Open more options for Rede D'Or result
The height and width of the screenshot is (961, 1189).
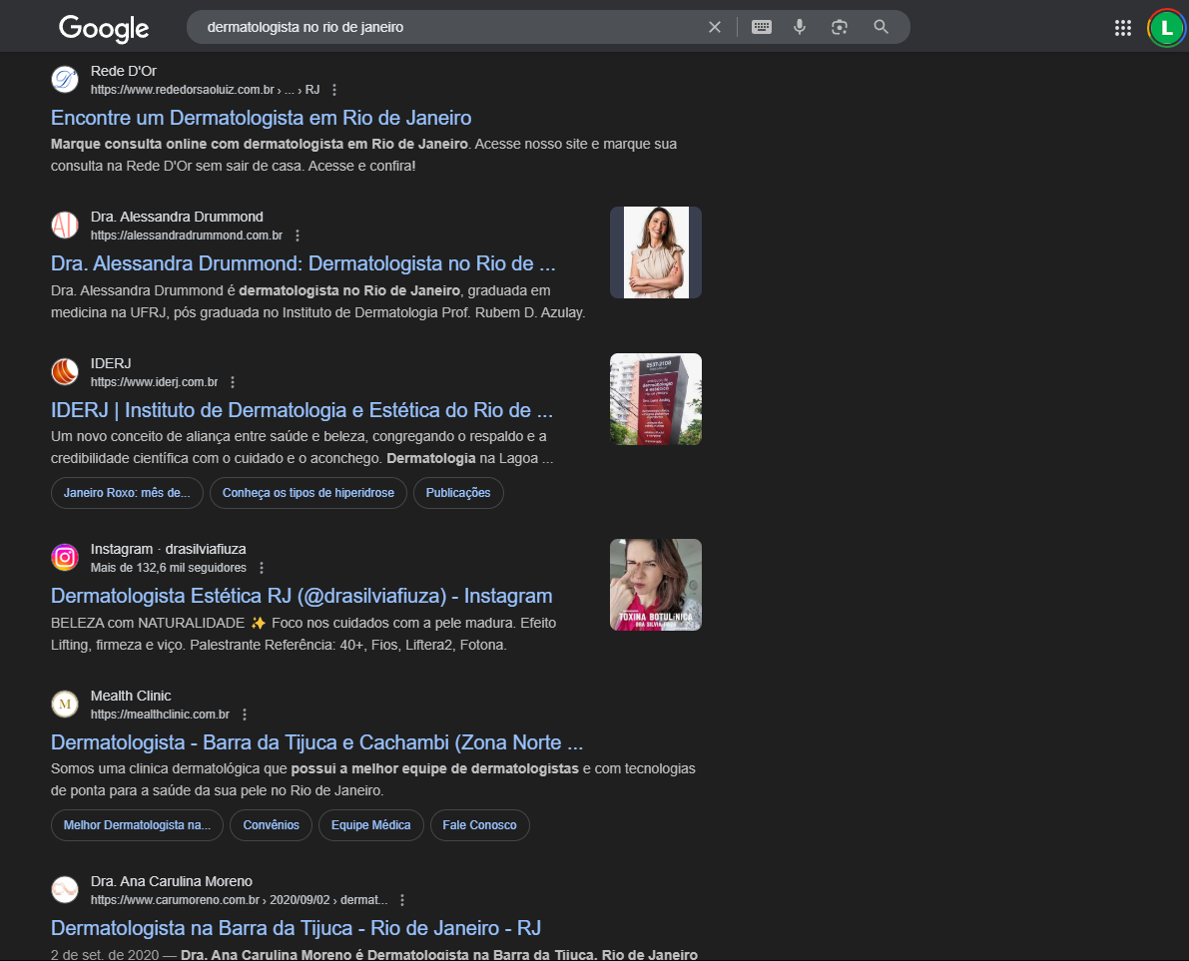[334, 90]
